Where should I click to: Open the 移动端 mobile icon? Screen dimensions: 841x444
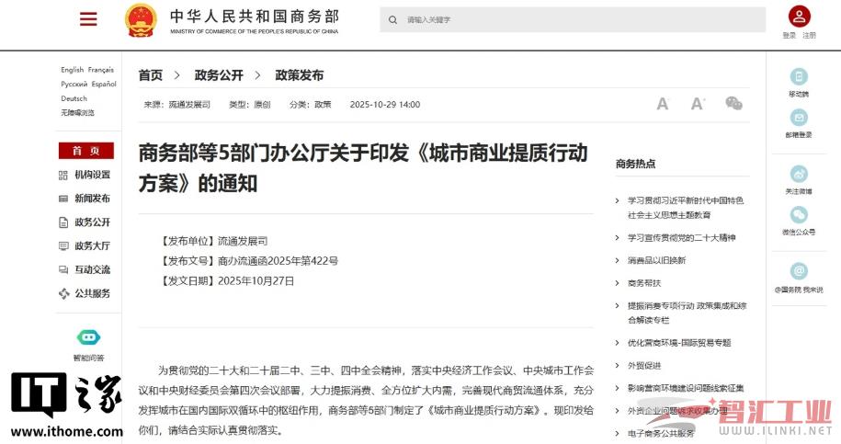799,77
